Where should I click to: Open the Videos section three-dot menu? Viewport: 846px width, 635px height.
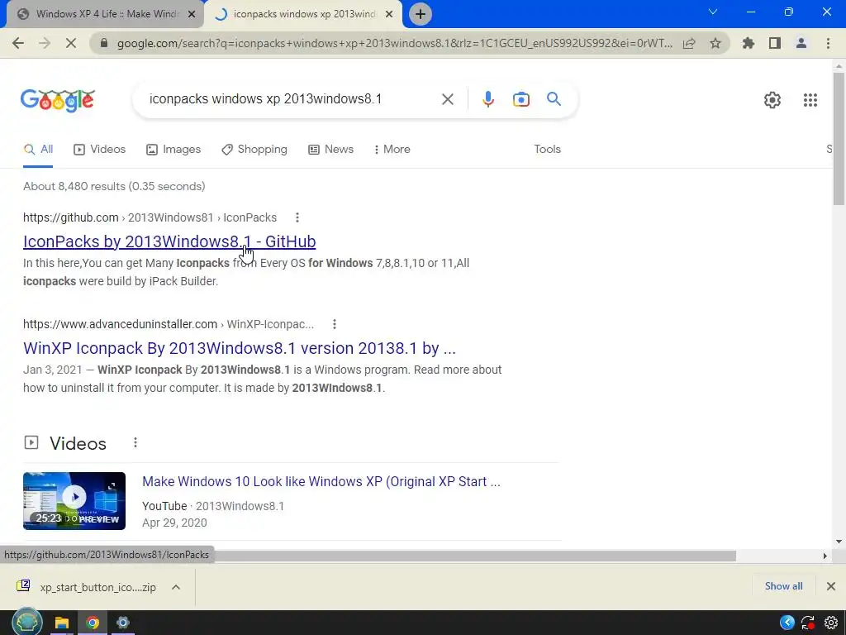point(135,443)
